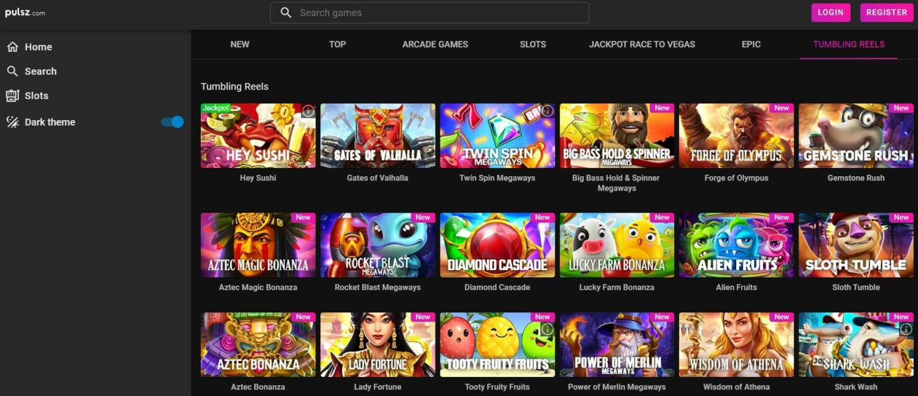Open the info icon on Twin Spin Megaways
The width and height of the screenshot is (918, 396).
(x=547, y=111)
